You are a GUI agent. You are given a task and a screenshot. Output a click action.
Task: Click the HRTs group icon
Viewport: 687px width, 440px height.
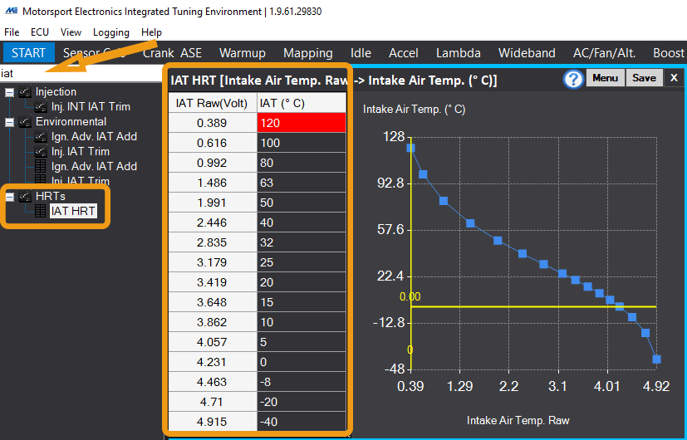click(25, 196)
